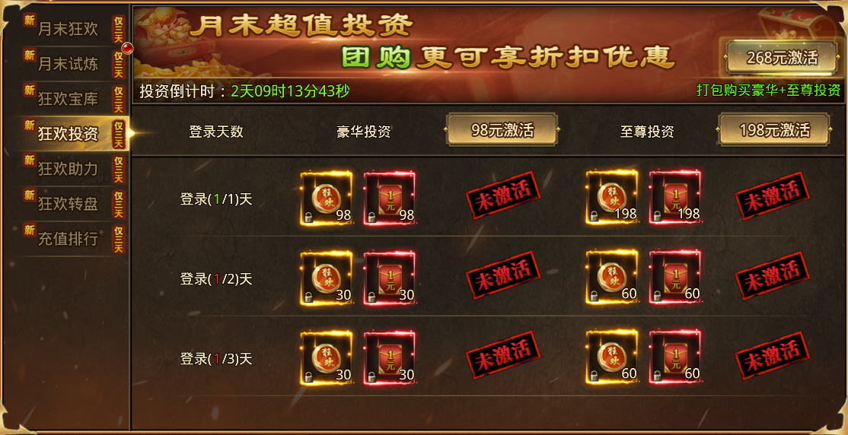Click the red notification dot on sidebar
The width and height of the screenshot is (848, 435).
[x=127, y=48]
